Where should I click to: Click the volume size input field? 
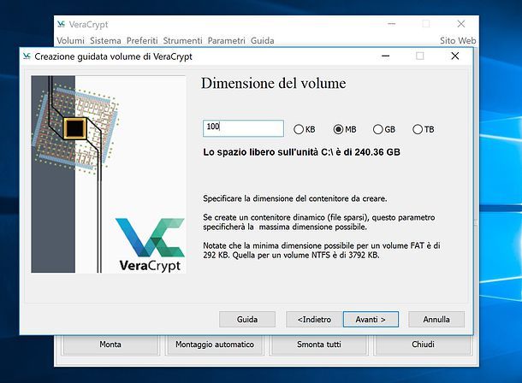pos(243,128)
